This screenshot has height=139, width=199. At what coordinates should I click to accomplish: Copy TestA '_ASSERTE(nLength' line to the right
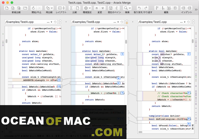click(59, 80)
